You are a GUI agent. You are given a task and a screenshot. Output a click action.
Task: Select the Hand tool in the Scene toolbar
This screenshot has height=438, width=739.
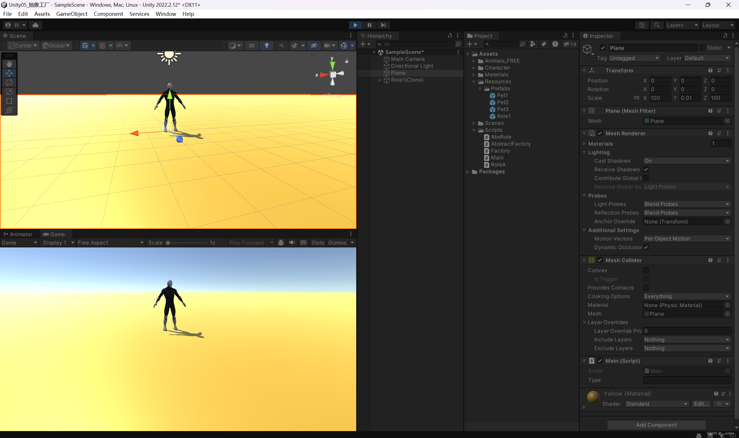[x=10, y=64]
